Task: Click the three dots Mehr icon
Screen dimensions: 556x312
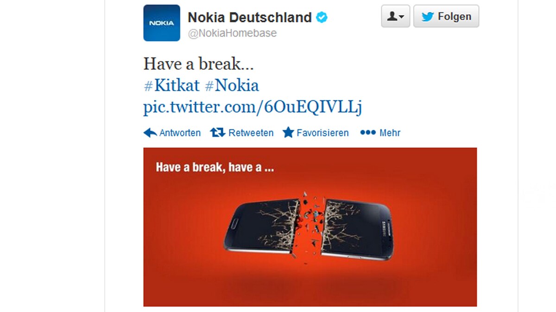Action: tap(368, 133)
